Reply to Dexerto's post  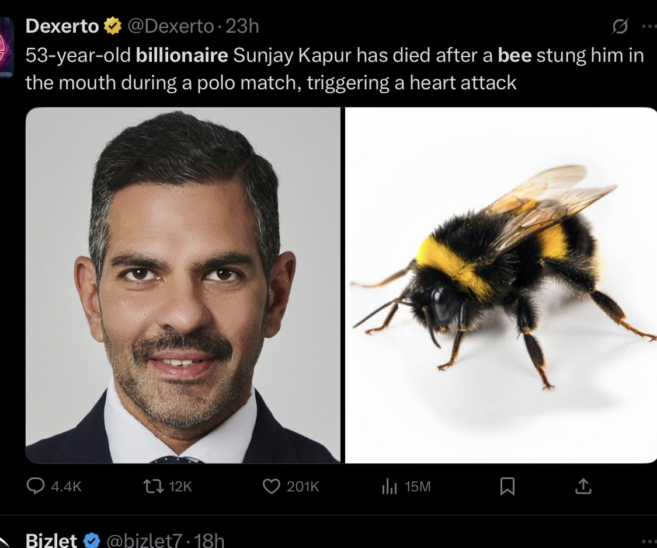click(36, 484)
